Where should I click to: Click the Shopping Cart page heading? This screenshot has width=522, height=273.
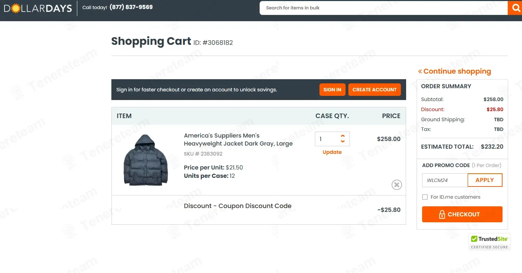point(151,41)
